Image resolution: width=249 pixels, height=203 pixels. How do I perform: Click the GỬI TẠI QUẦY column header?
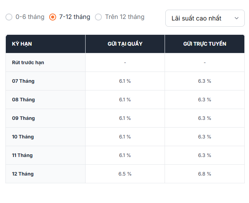pos(125,44)
